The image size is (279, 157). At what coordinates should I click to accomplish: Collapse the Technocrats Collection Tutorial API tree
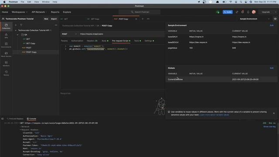pyautogui.click(x=16, y=30)
